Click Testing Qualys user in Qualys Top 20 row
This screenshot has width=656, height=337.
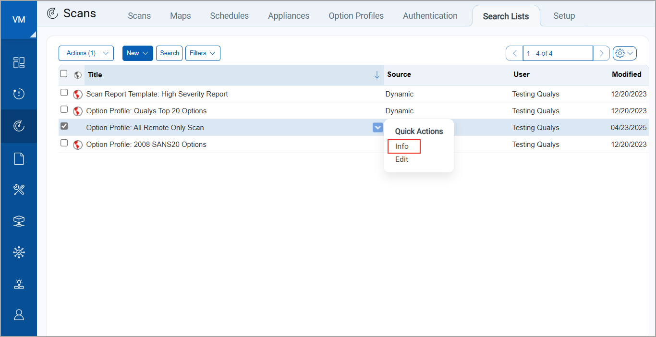[x=536, y=111]
